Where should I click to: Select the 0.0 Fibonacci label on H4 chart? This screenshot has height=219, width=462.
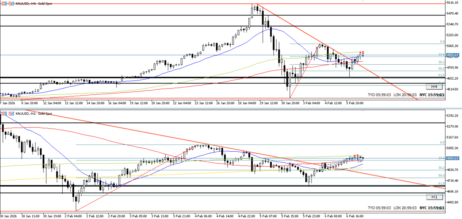coord(442,42)
